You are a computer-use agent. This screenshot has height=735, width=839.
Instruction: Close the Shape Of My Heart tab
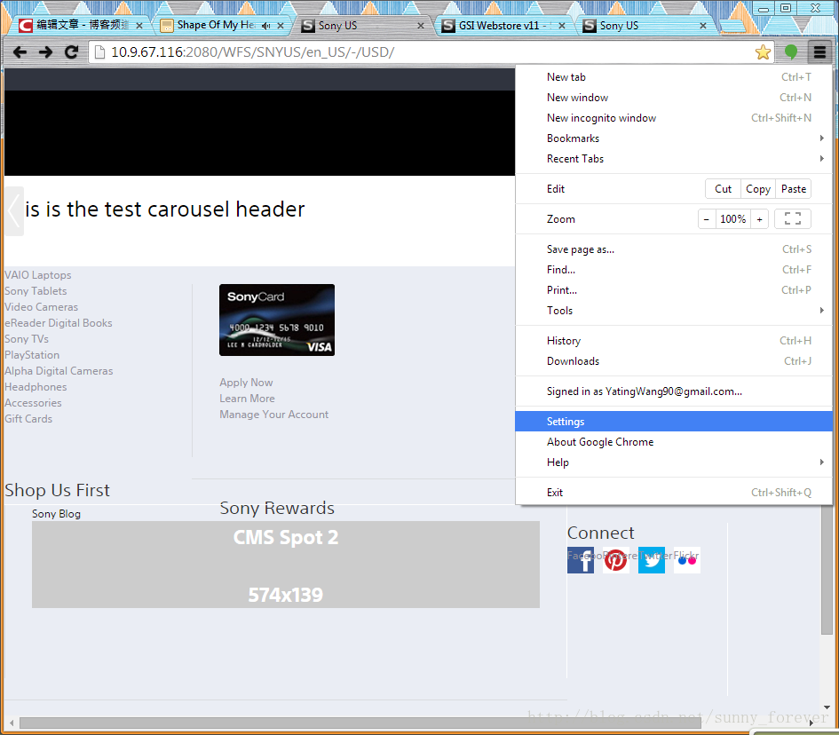point(281,26)
